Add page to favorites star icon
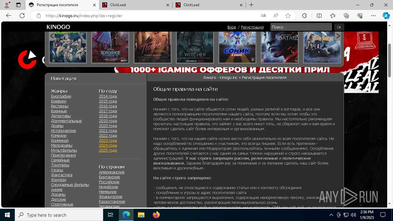Screen dimensions: 393x221 [x=288, y=16]
